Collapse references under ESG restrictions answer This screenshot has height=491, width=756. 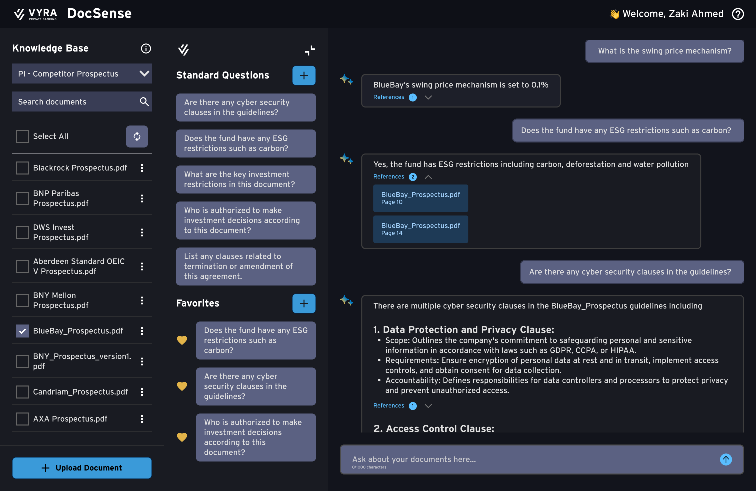click(x=428, y=176)
